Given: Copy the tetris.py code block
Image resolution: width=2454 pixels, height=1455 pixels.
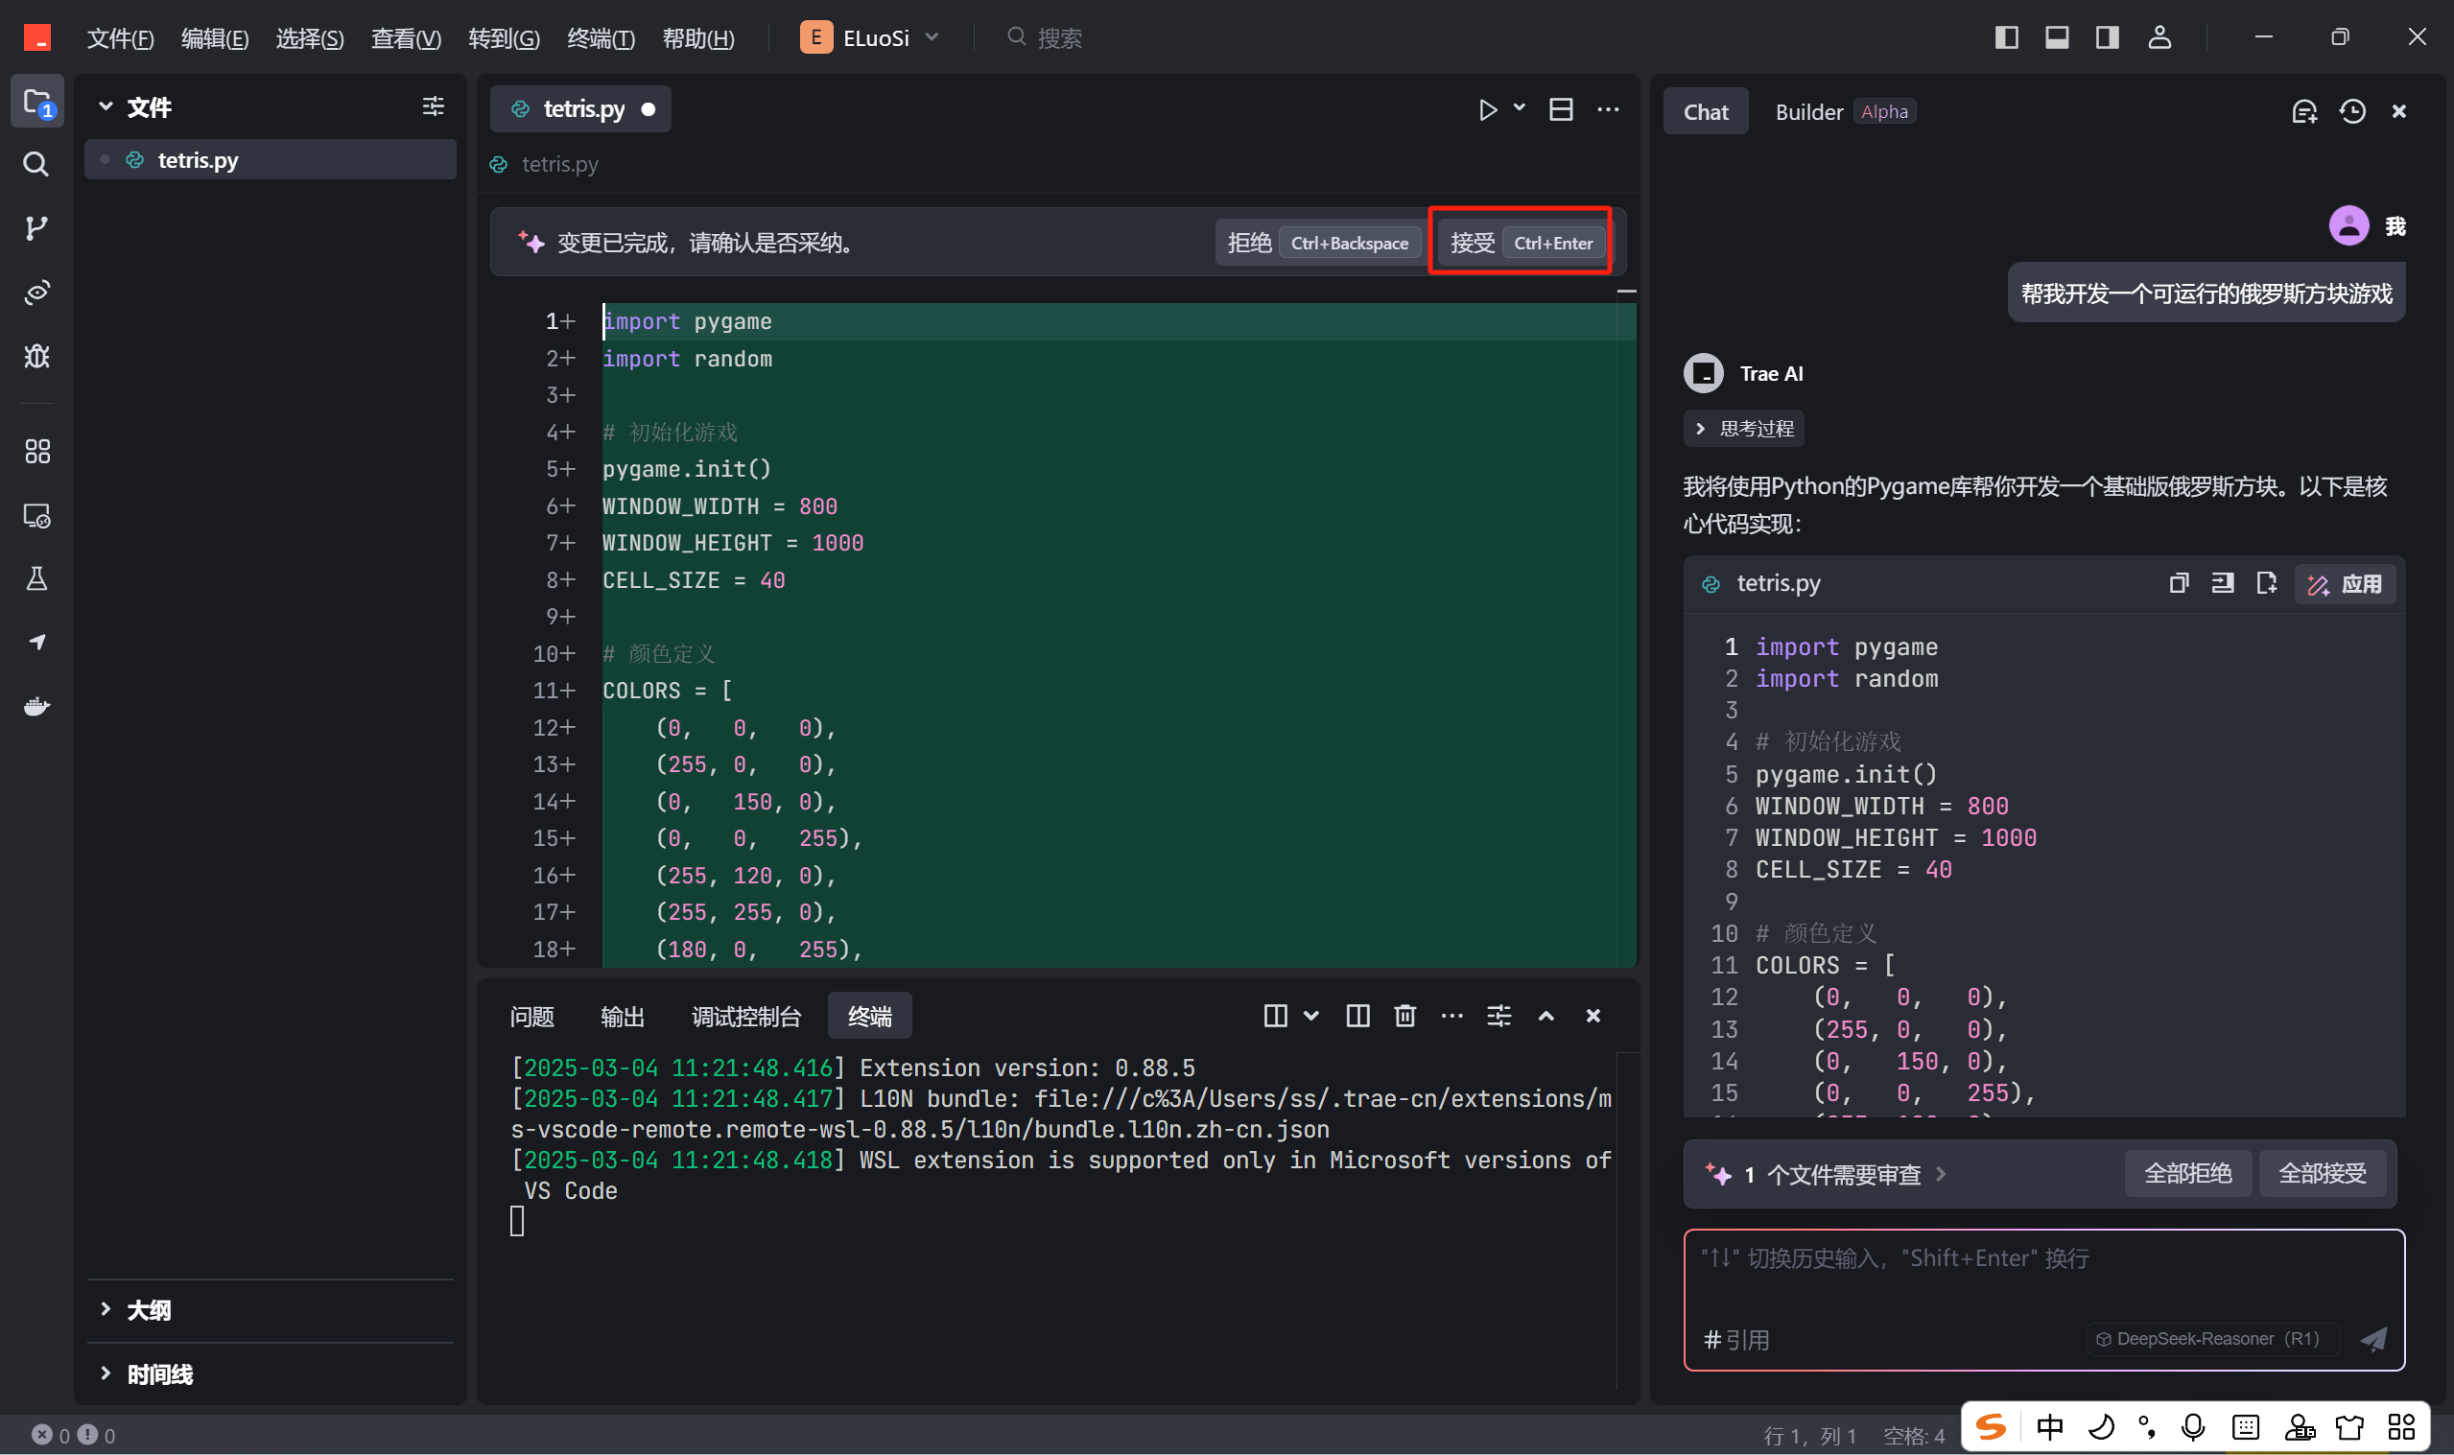Looking at the screenshot, I should 2179,583.
